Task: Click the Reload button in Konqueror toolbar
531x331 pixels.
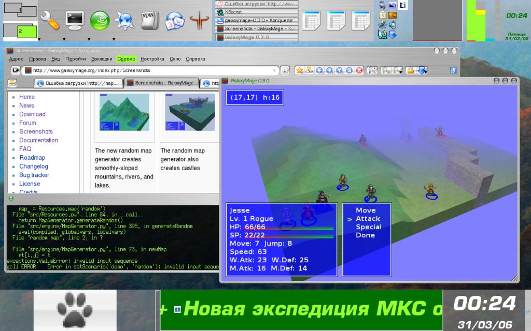Action: [350, 70]
